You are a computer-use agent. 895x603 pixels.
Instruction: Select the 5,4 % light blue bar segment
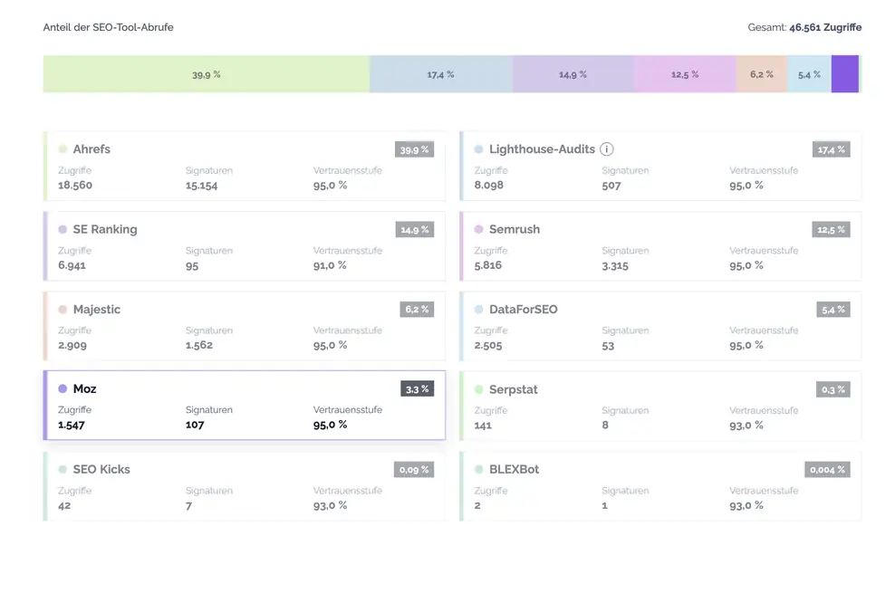(x=809, y=74)
